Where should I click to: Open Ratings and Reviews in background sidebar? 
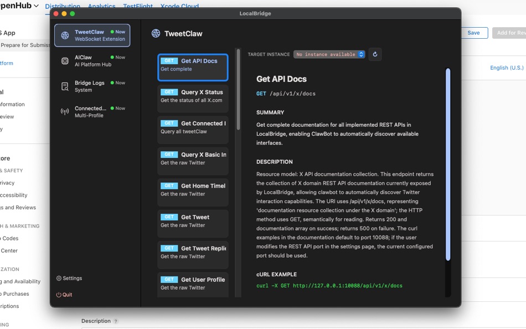pyautogui.click(x=18, y=208)
